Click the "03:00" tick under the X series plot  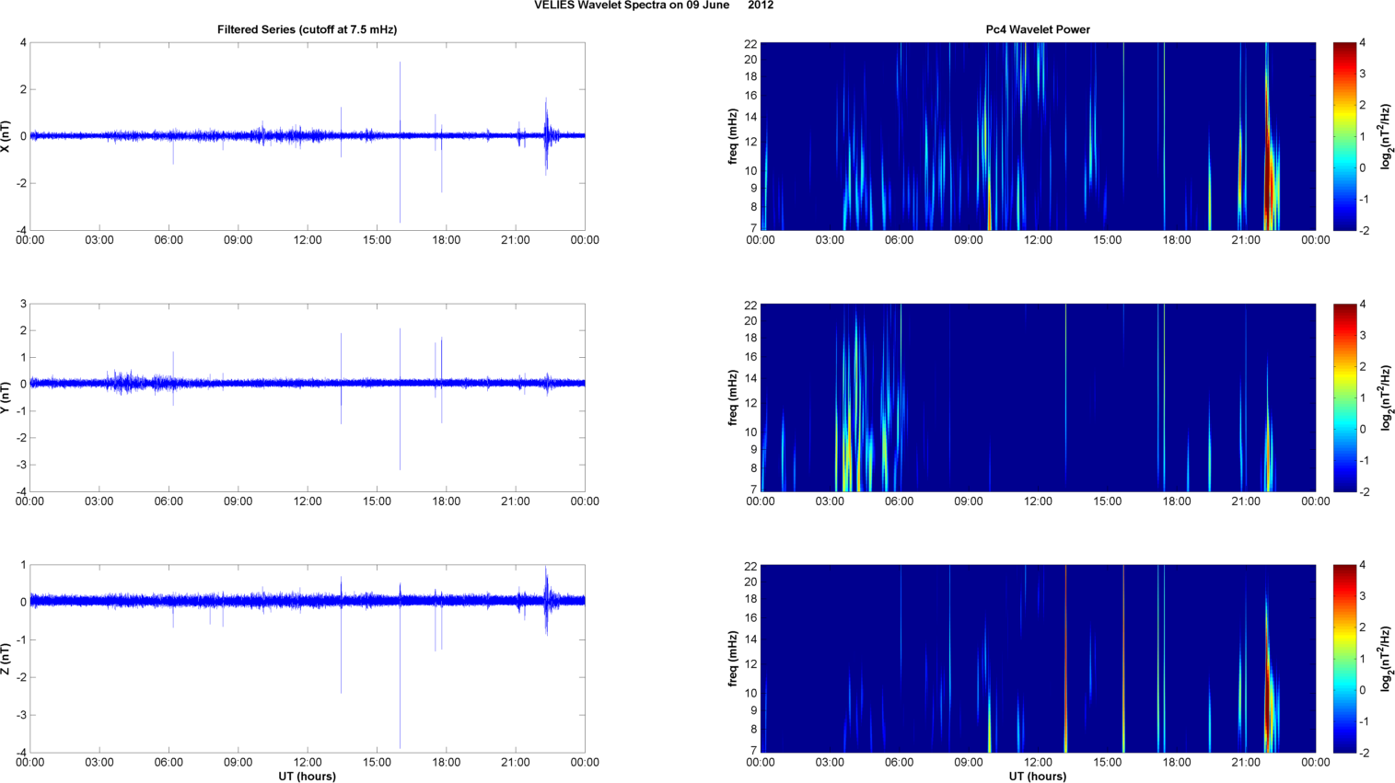(99, 240)
